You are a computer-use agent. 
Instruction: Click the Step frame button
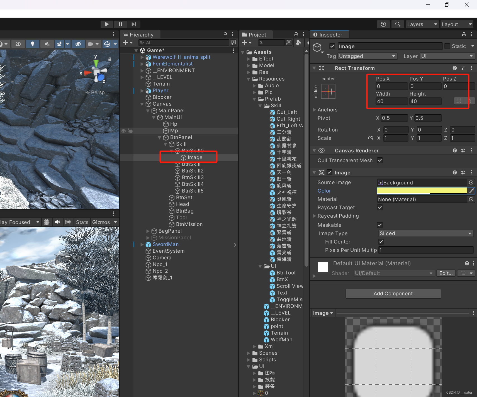(133, 24)
